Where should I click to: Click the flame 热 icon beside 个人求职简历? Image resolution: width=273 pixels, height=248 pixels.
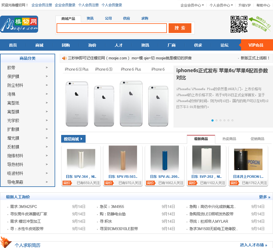(x=6, y=242)
